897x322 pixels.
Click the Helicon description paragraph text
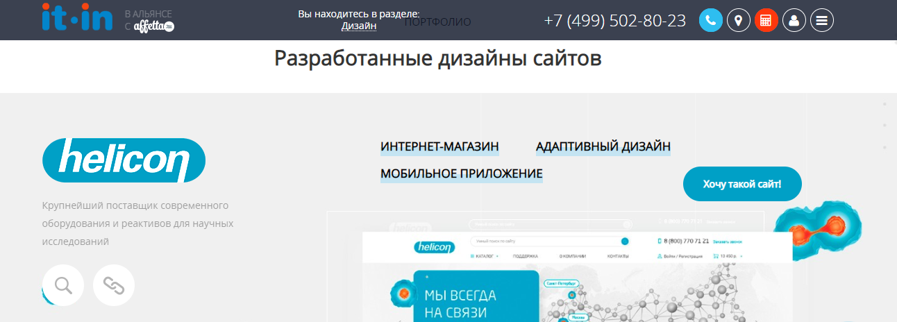coord(137,223)
